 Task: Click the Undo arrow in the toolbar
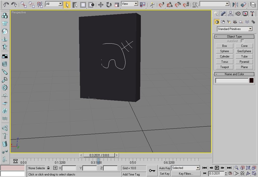click(6, 4)
